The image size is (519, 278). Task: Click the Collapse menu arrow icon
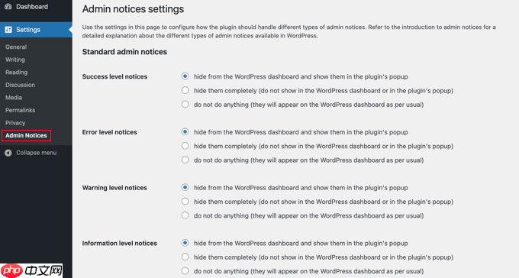(x=8, y=153)
